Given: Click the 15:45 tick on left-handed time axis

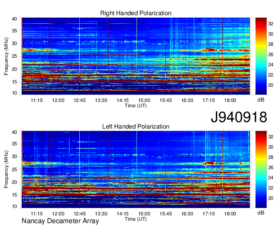Looking at the screenshot, I should [166, 214].
